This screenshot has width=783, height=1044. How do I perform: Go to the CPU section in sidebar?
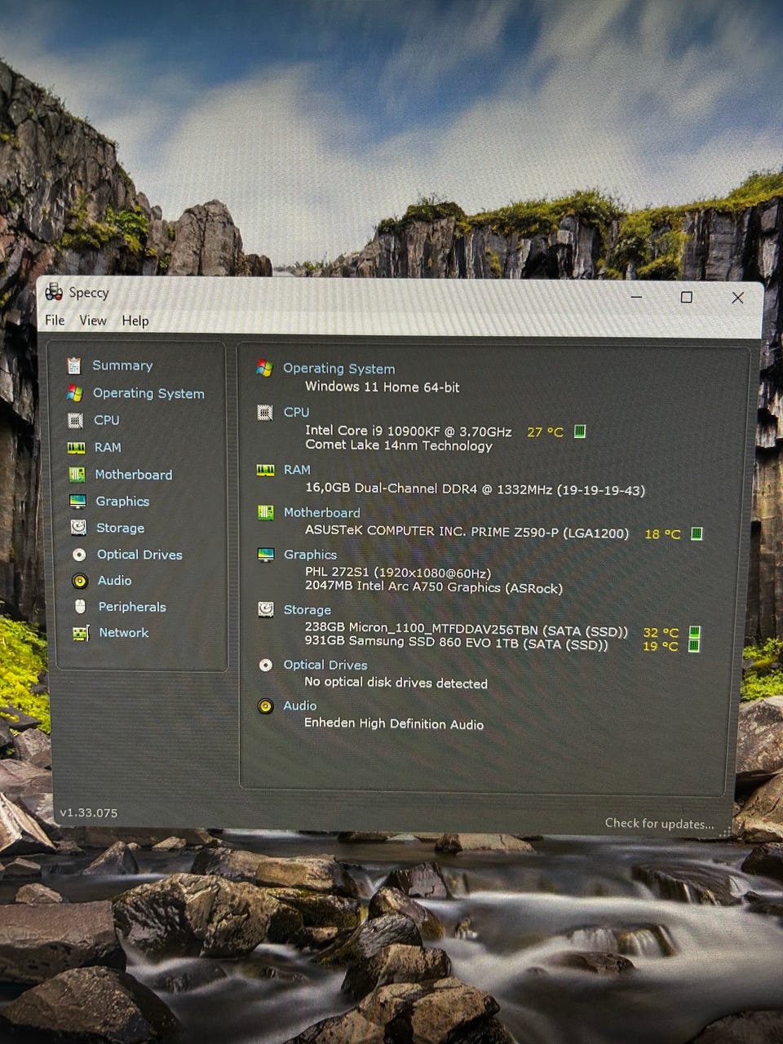tap(107, 420)
